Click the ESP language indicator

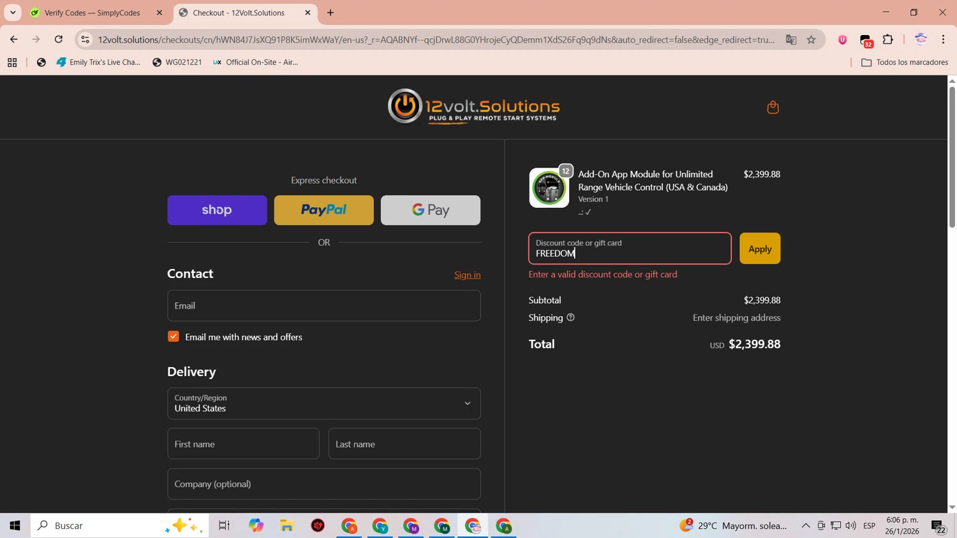869,526
